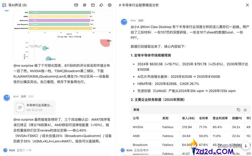Click the 前瞻PE column header
This screenshot has height=156, width=252.
click(x=237, y=118)
